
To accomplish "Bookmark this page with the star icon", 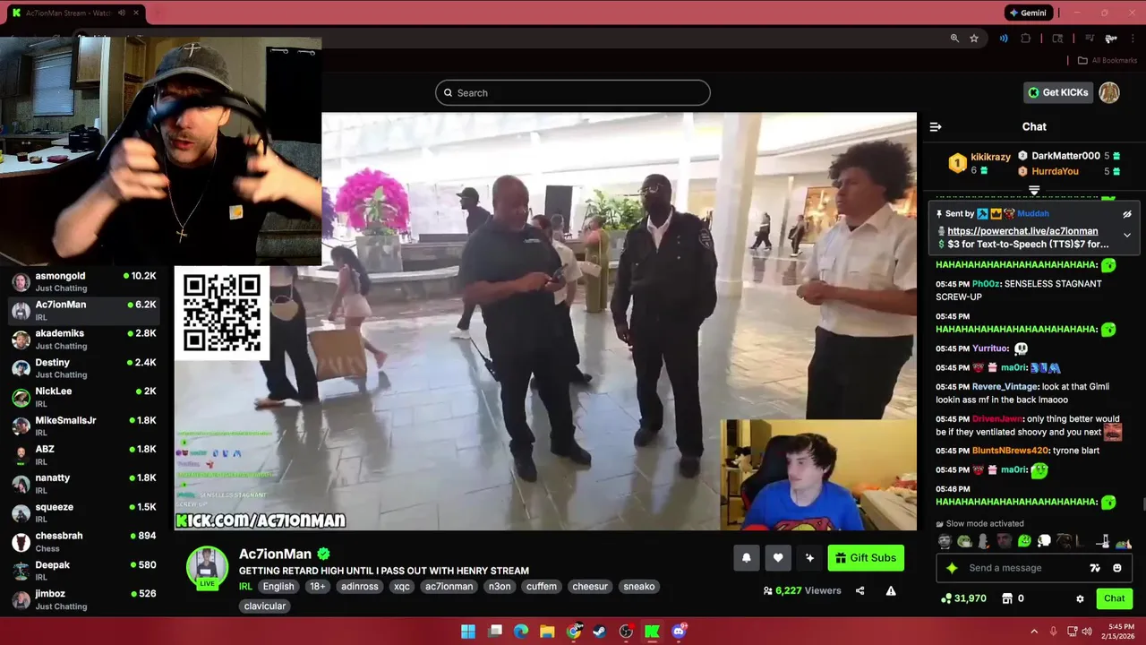I will [x=974, y=39].
